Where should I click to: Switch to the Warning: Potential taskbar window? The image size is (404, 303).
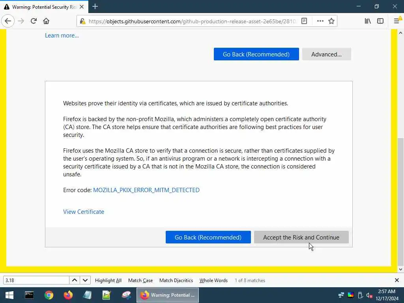(x=168, y=295)
